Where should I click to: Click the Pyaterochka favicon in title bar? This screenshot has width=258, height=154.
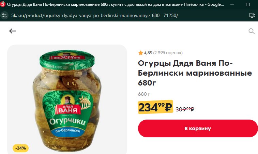pyautogui.click(x=3, y=4)
